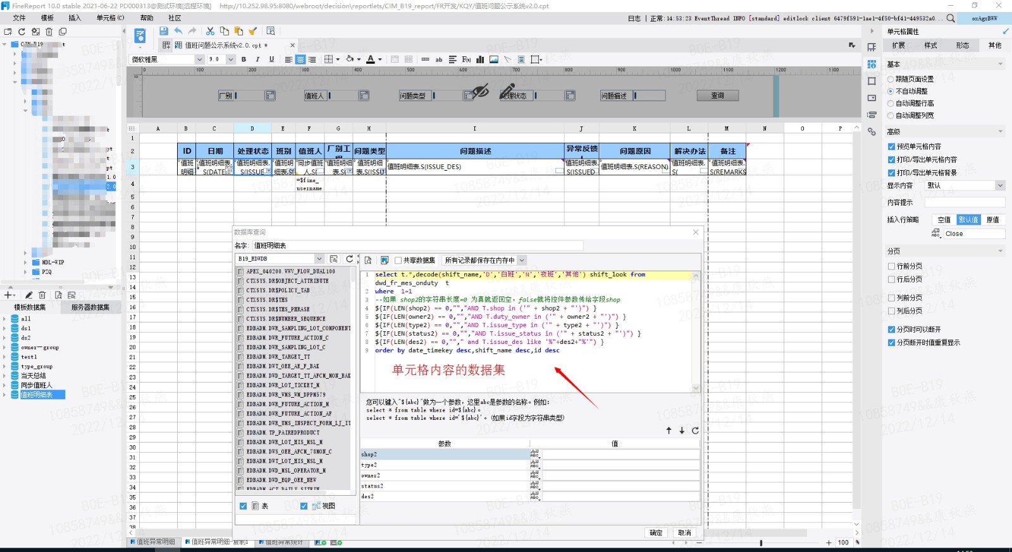This screenshot has height=552, width=1012.
Task: Click the Copy icon in toolbar
Action: (225, 31)
